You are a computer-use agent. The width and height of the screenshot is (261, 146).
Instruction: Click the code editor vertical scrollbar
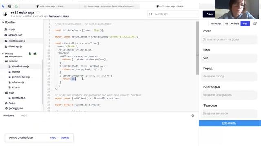pos(197,48)
